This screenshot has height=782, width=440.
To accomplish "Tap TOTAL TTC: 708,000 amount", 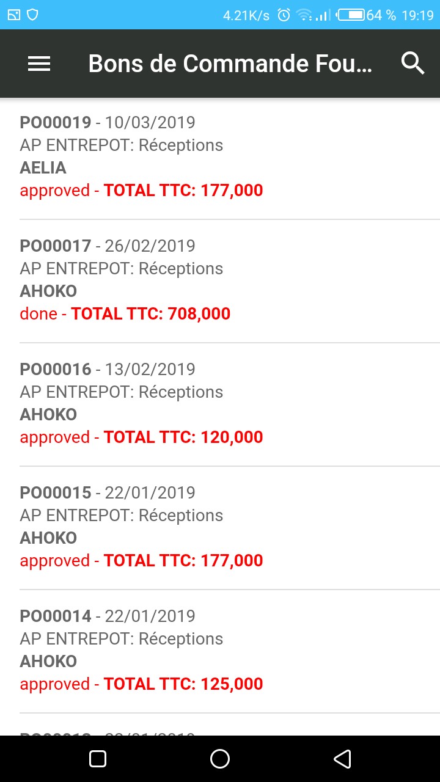I will [151, 314].
